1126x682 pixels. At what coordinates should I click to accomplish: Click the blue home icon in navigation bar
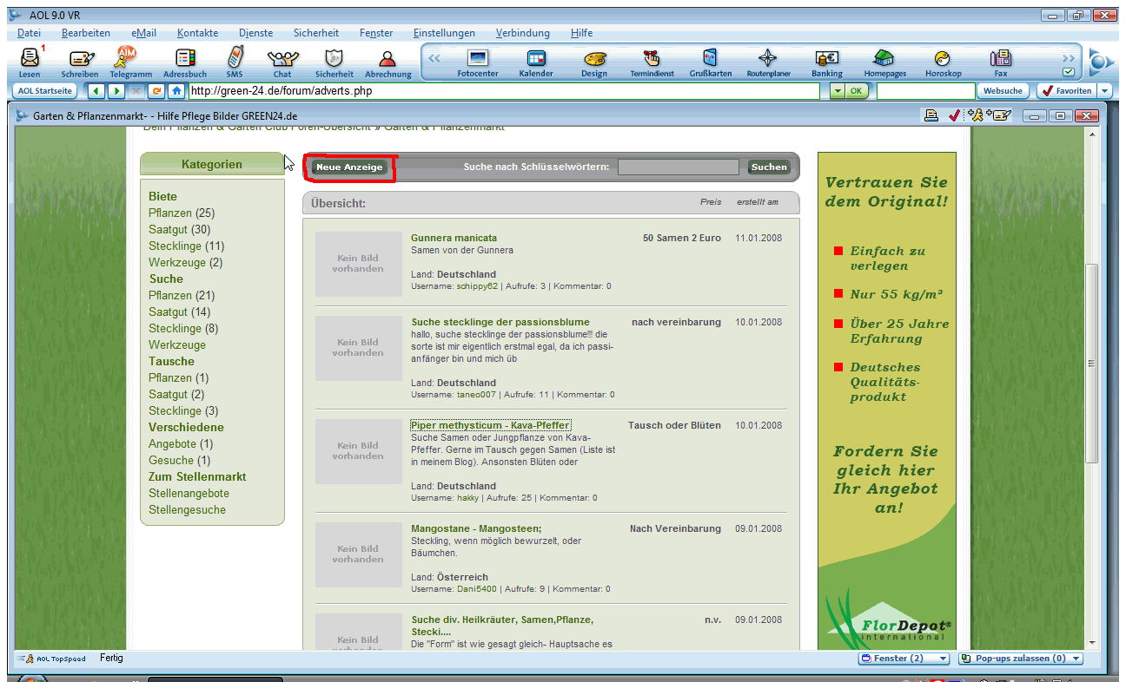pos(177,90)
